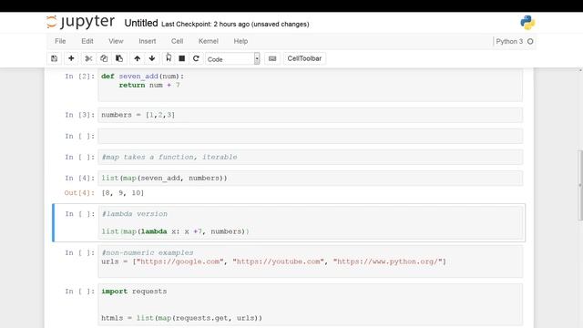The height and width of the screenshot is (328, 583).
Task: Open the Kernel menu
Action: pyautogui.click(x=209, y=41)
